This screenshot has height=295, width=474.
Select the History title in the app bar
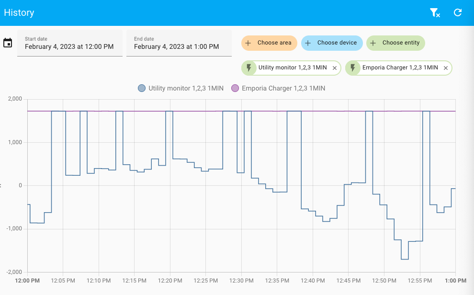tap(19, 12)
